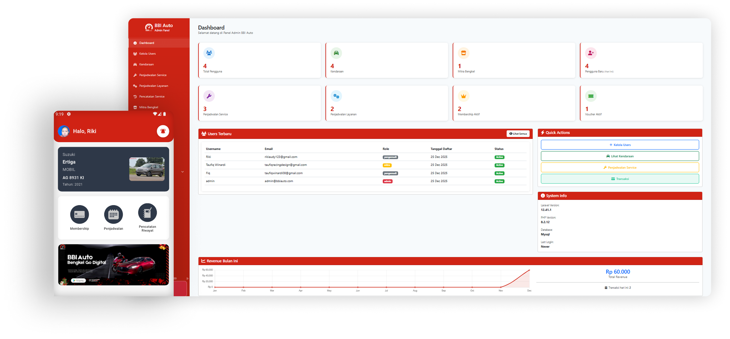Click the ticket icon on Voucher Aktif card
This screenshot has height=339, width=730.
coord(591,96)
